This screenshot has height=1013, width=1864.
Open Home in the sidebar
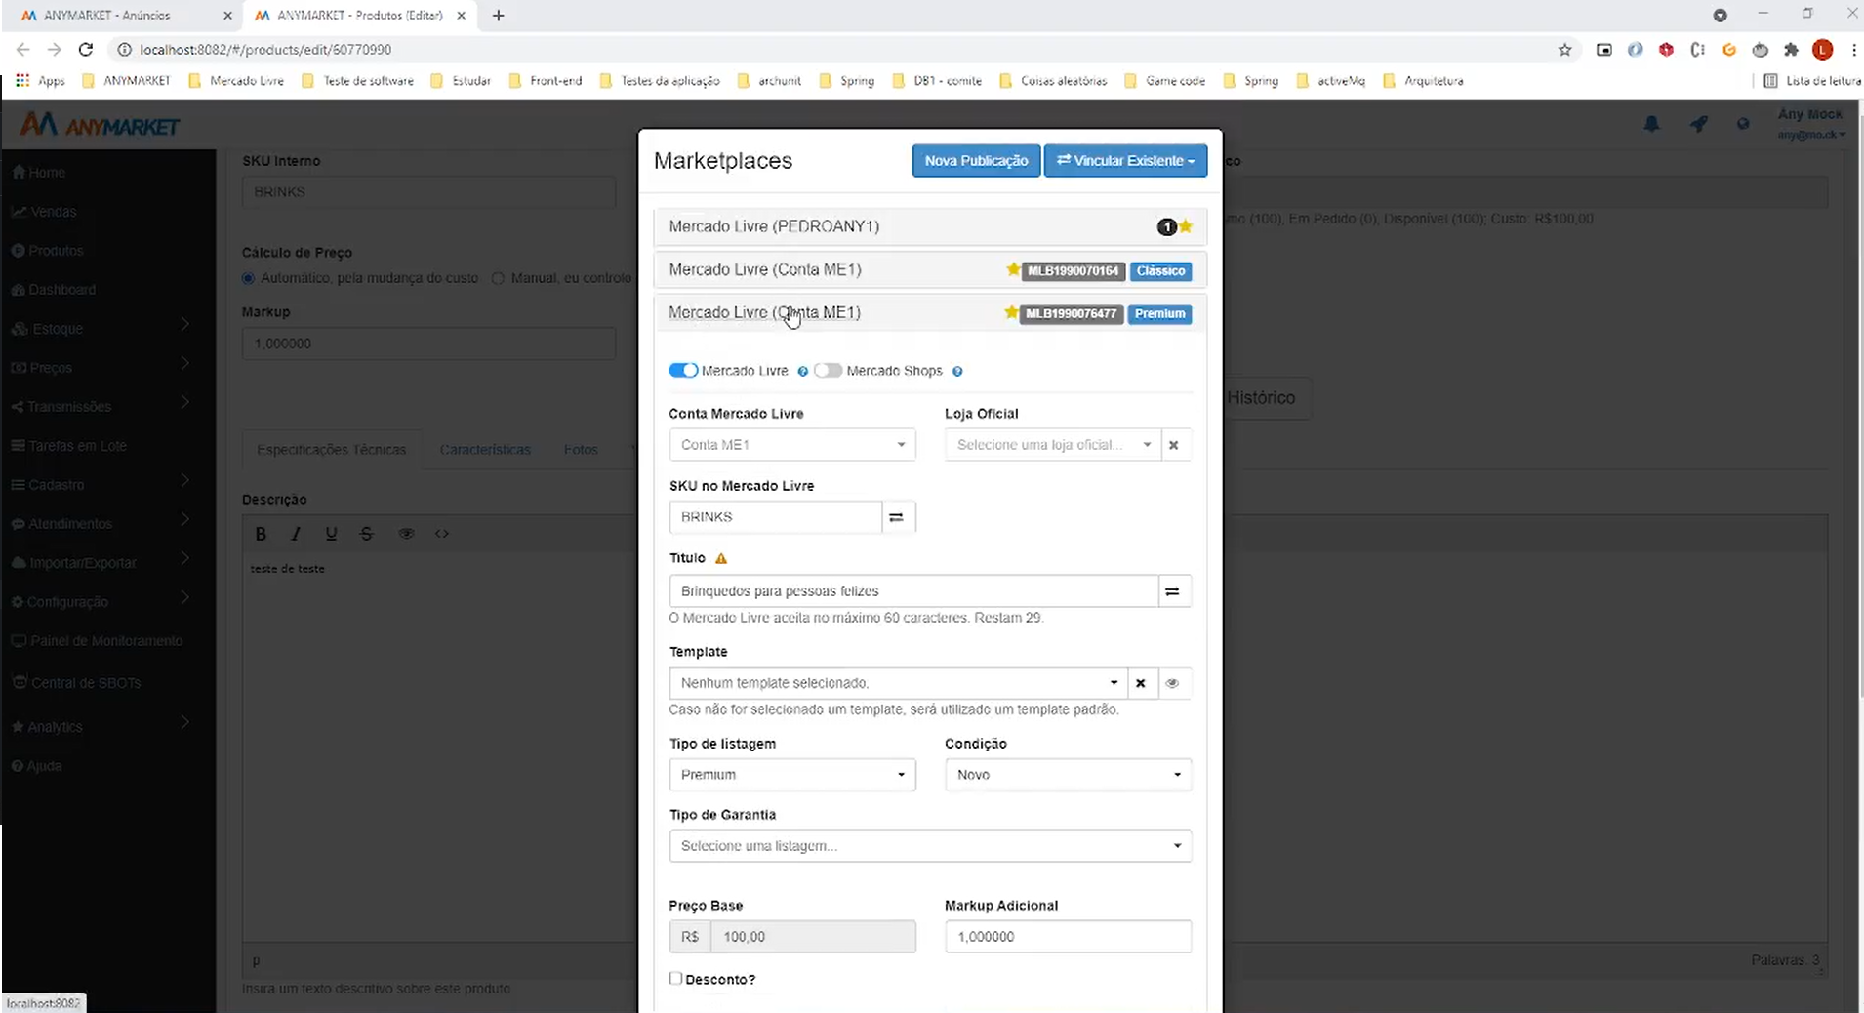39,173
